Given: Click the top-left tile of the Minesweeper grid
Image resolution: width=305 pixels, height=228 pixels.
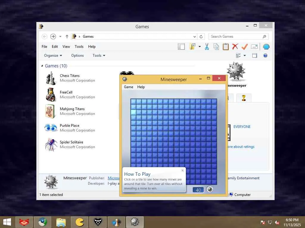Looking at the screenshot, I should (x=133, y=101).
